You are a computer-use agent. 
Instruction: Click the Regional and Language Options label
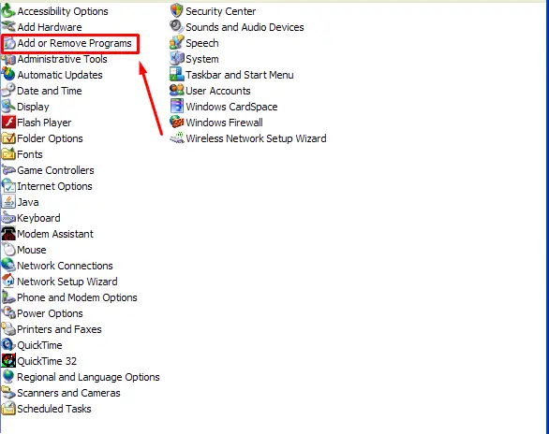click(88, 377)
